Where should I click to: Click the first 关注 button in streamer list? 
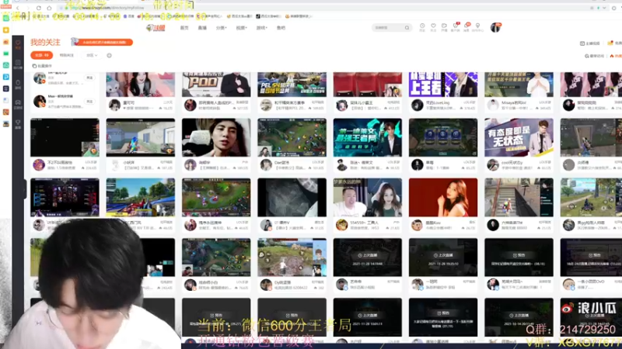[89, 78]
